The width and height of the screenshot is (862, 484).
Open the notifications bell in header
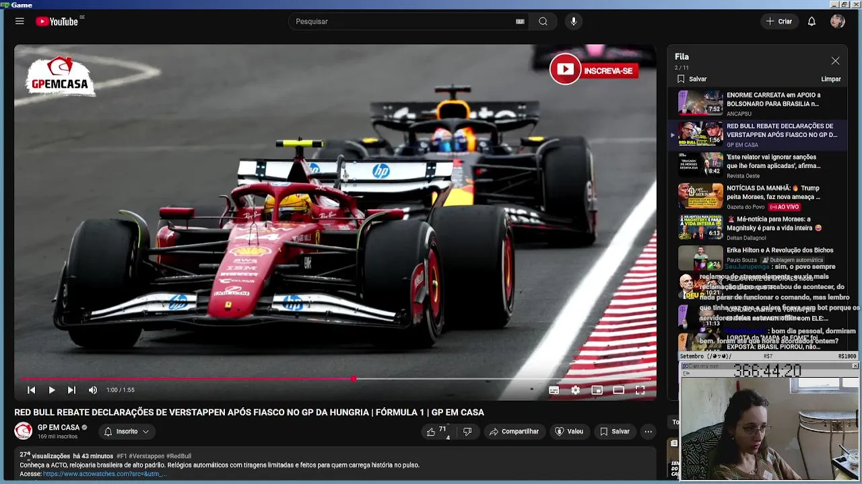[x=811, y=22]
